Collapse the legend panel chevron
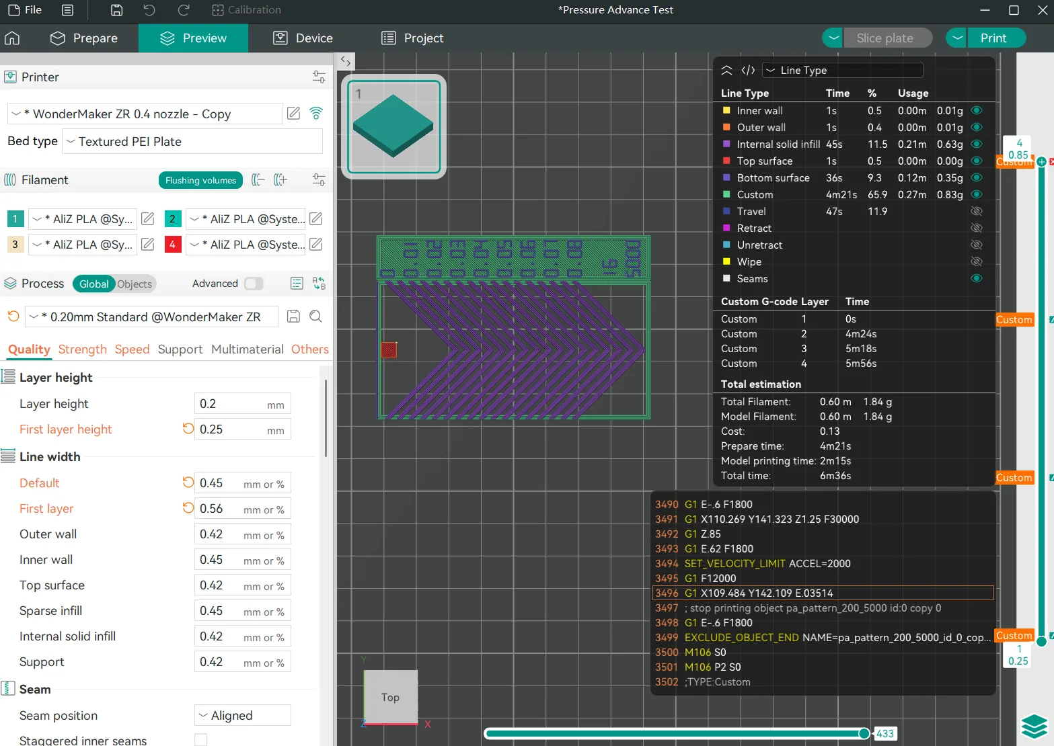Image resolution: width=1054 pixels, height=746 pixels. pyautogui.click(x=726, y=71)
